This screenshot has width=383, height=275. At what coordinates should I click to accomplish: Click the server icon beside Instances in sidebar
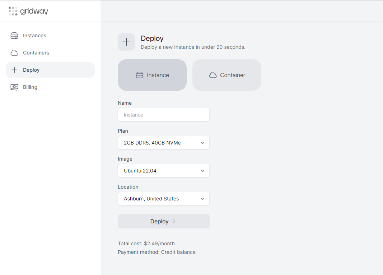[14, 35]
